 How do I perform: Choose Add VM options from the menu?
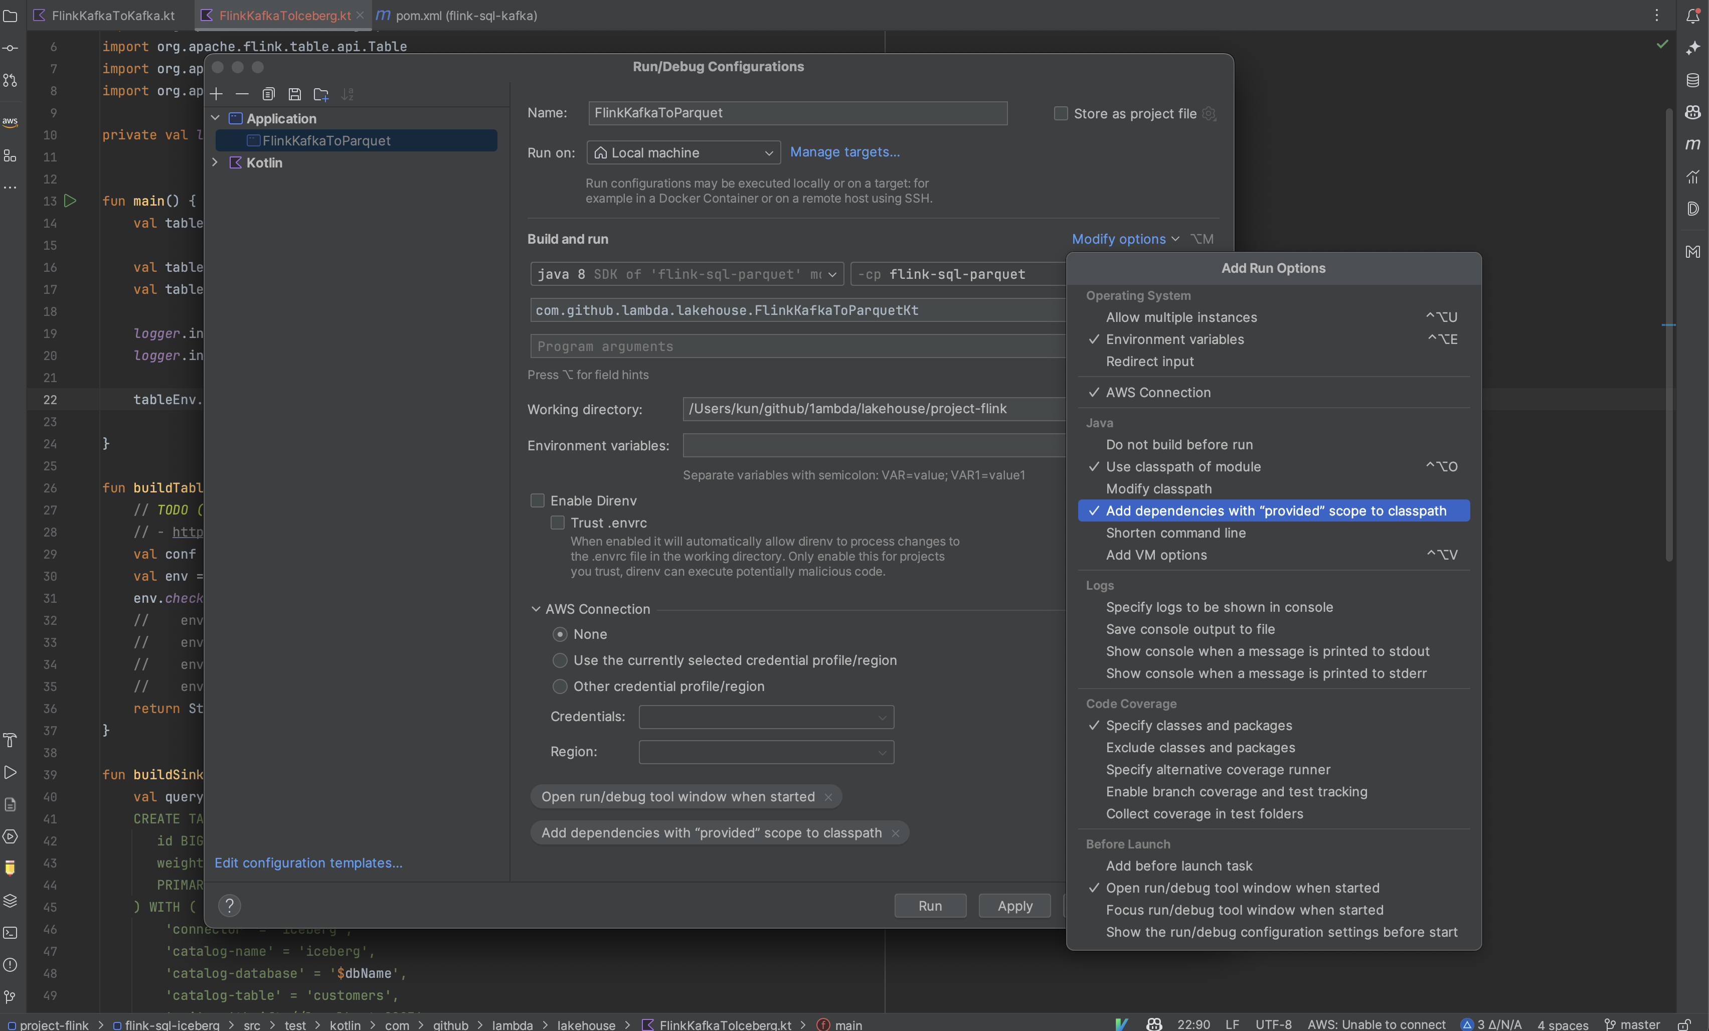[x=1156, y=555]
